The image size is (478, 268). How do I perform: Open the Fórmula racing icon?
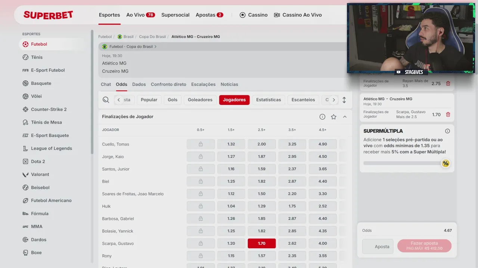tap(25, 214)
